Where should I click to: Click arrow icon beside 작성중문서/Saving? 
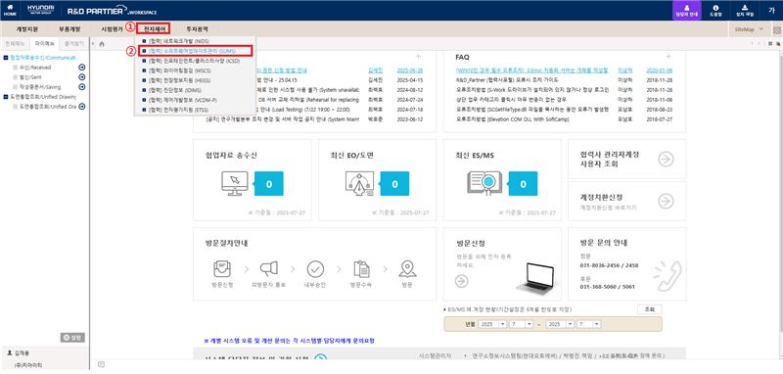coord(82,86)
